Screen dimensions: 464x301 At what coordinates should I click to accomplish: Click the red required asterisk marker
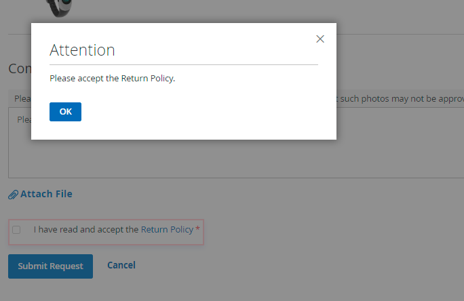197,230
